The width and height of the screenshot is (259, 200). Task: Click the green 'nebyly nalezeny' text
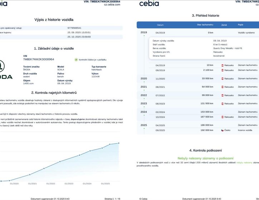pos(244,162)
